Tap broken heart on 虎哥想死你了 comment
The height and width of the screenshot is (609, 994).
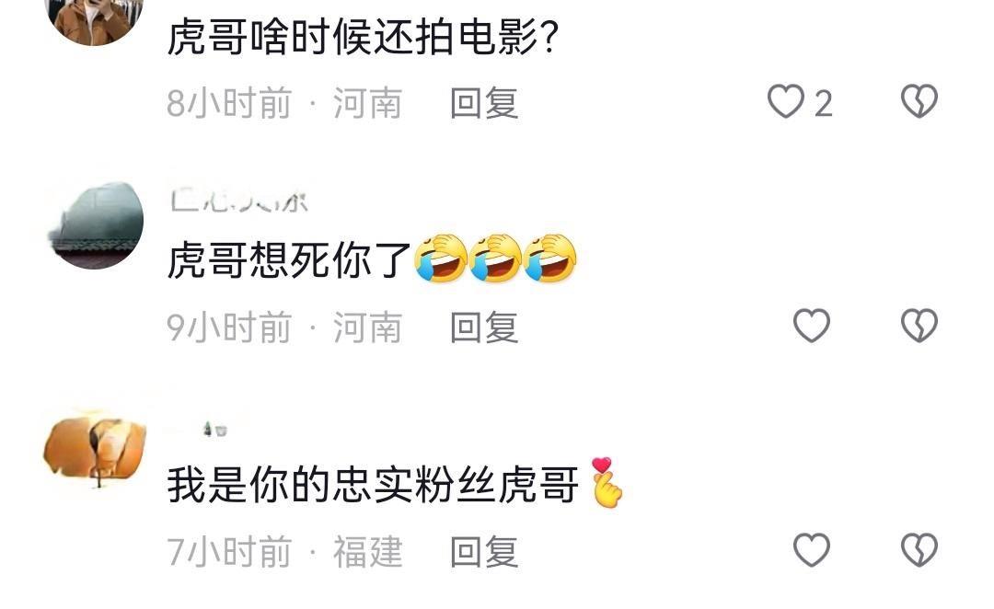[x=919, y=326]
